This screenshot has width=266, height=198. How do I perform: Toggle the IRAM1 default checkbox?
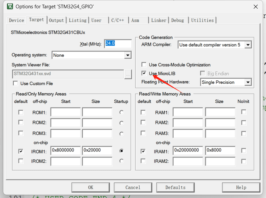pos(143,151)
